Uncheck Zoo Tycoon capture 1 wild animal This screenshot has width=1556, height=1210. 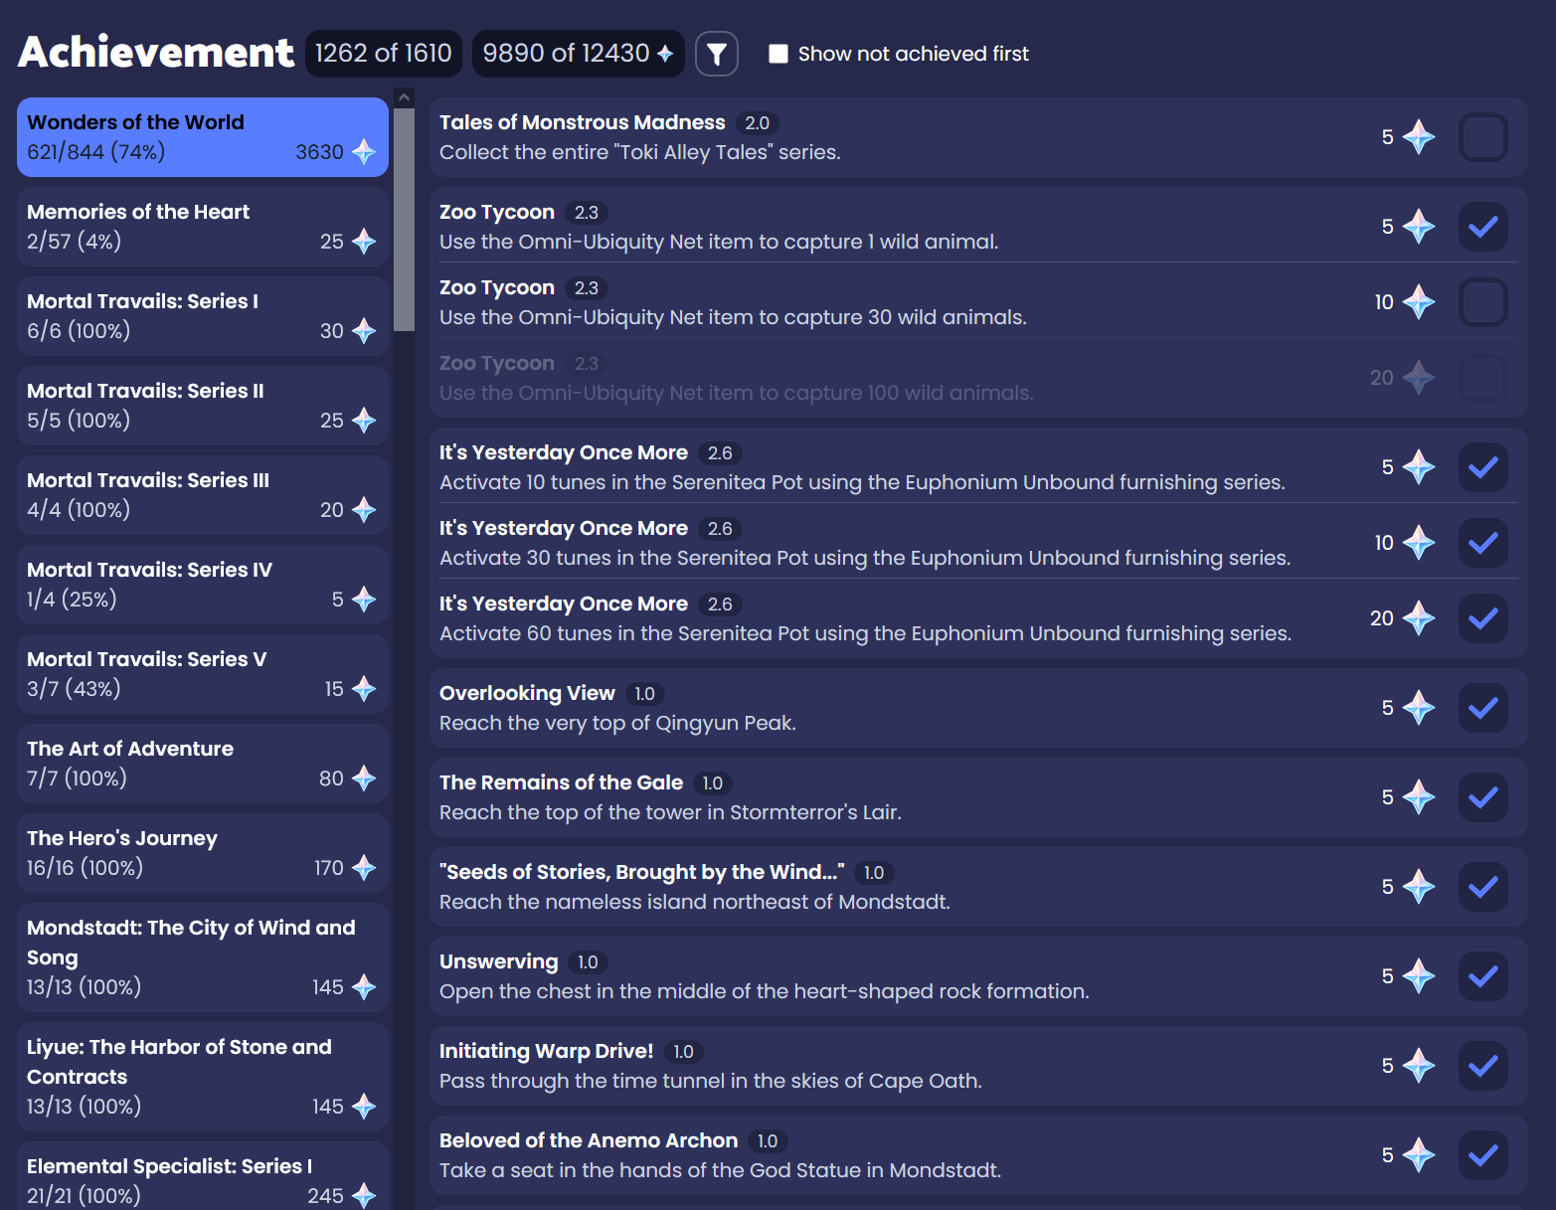pos(1482,227)
